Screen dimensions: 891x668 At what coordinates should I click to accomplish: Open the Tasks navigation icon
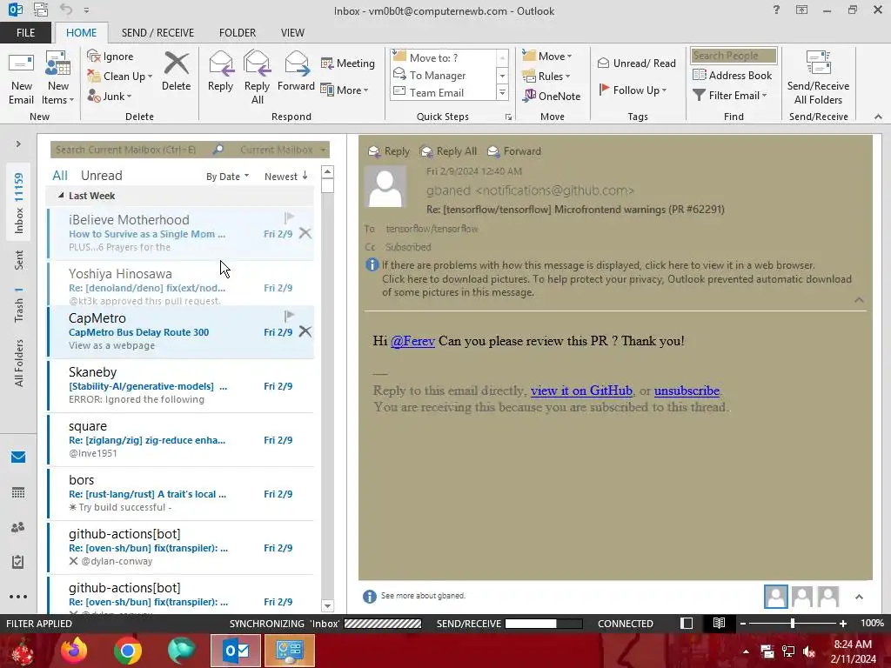(18, 562)
